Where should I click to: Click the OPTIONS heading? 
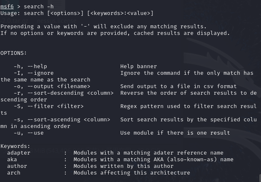[x=13, y=53]
